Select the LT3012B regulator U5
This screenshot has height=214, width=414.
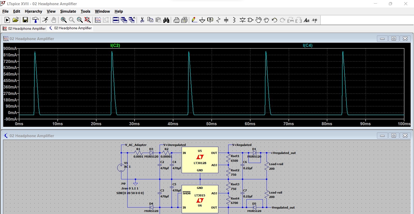pyautogui.click(x=200, y=160)
